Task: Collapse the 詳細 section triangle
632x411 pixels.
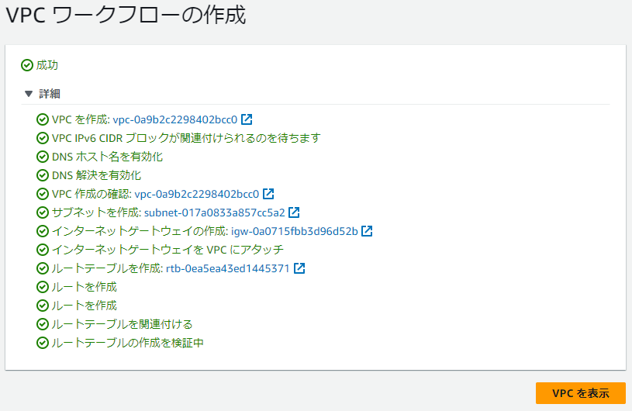Action: coord(29,94)
